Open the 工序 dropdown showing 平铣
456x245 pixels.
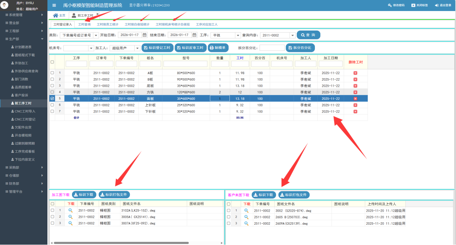pyautogui.click(x=238, y=35)
